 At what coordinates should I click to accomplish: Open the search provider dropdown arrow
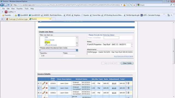[x=174, y=5]
